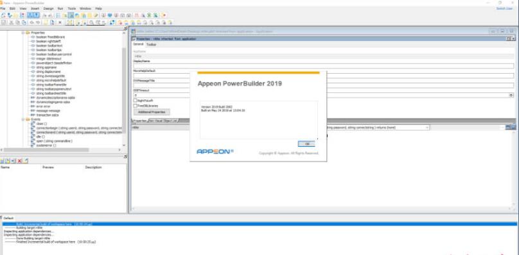This screenshot has width=519, height=255.
Task: Select the Default output tab
Action: (x=8, y=218)
